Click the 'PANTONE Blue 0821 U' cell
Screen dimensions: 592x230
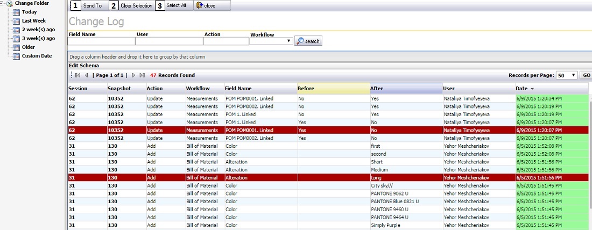(407, 202)
